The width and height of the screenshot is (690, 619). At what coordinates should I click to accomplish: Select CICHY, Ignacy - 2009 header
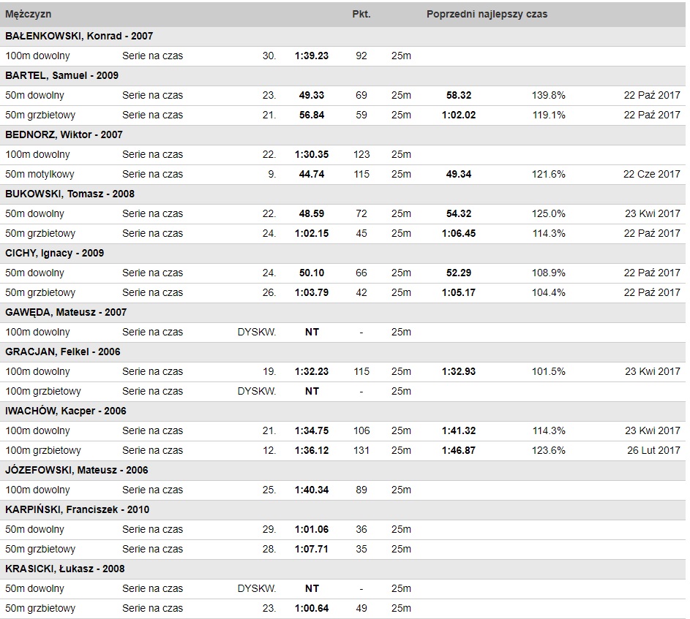pyautogui.click(x=55, y=253)
